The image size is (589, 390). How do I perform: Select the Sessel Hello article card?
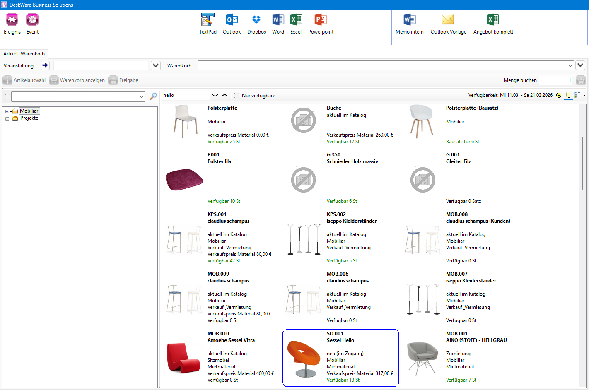(x=340, y=357)
